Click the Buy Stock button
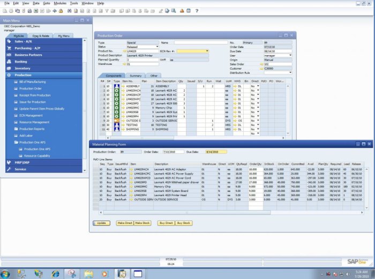The height and width of the screenshot is (279, 375). tap(184, 223)
